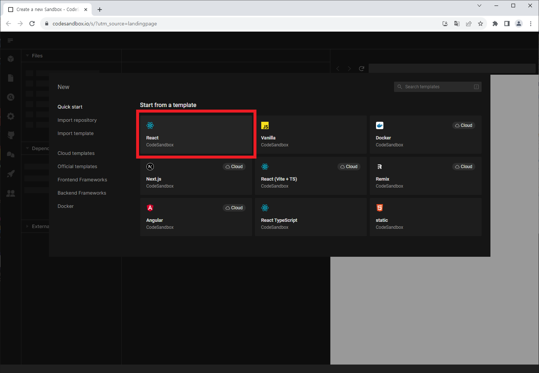Show Frontend Frameworks category
539x373 pixels.
(82, 180)
